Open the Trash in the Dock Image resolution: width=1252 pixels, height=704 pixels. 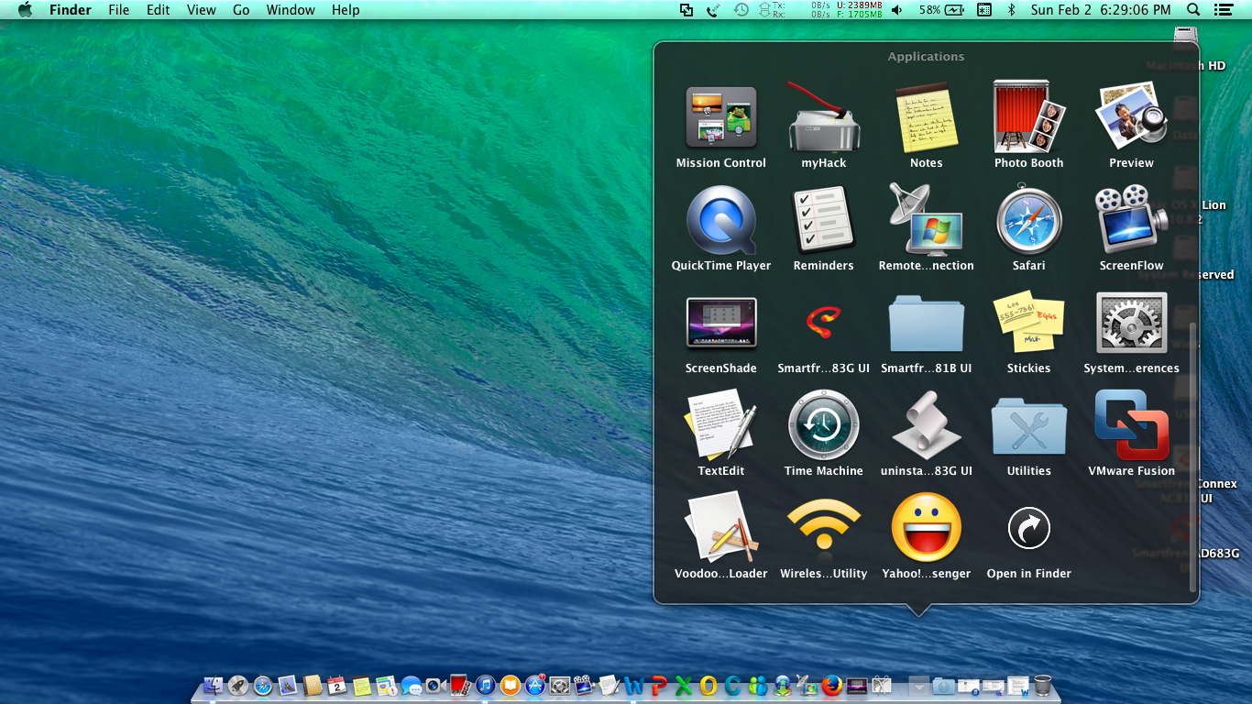1042,686
